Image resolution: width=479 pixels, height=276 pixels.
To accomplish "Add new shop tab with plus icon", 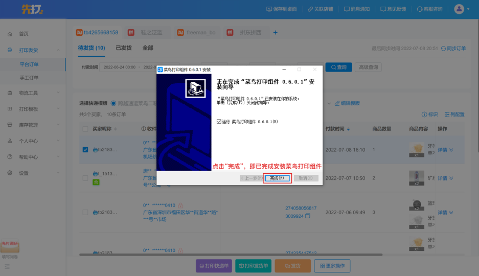I will pyautogui.click(x=275, y=33).
